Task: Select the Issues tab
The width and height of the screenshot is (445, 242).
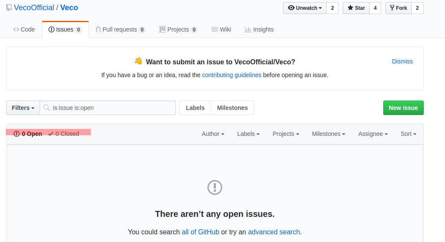Action: [x=65, y=29]
